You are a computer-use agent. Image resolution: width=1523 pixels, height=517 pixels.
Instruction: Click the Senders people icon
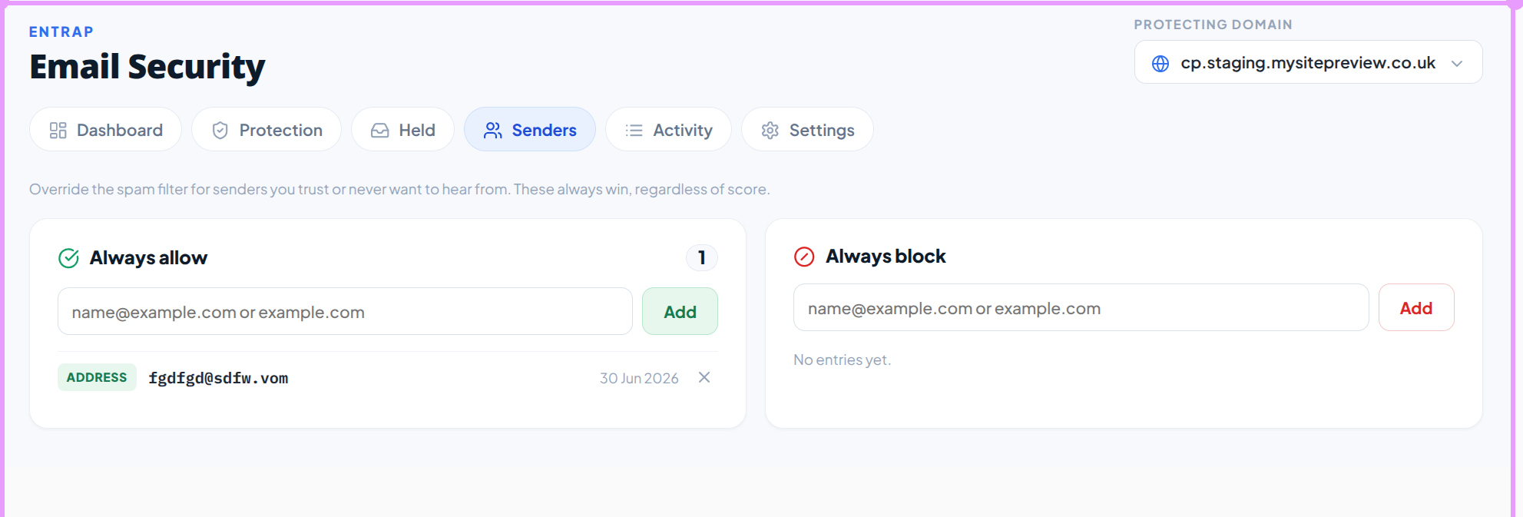coord(493,131)
